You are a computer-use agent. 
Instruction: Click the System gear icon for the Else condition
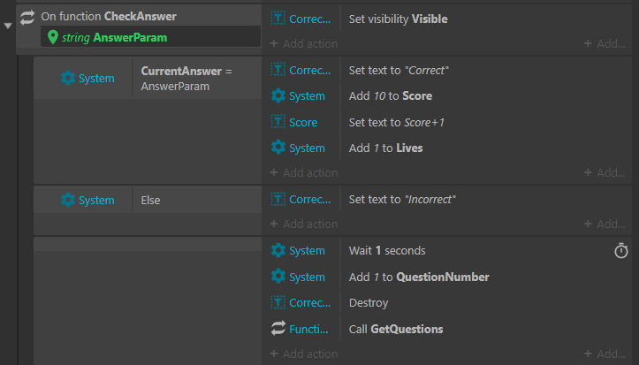68,200
